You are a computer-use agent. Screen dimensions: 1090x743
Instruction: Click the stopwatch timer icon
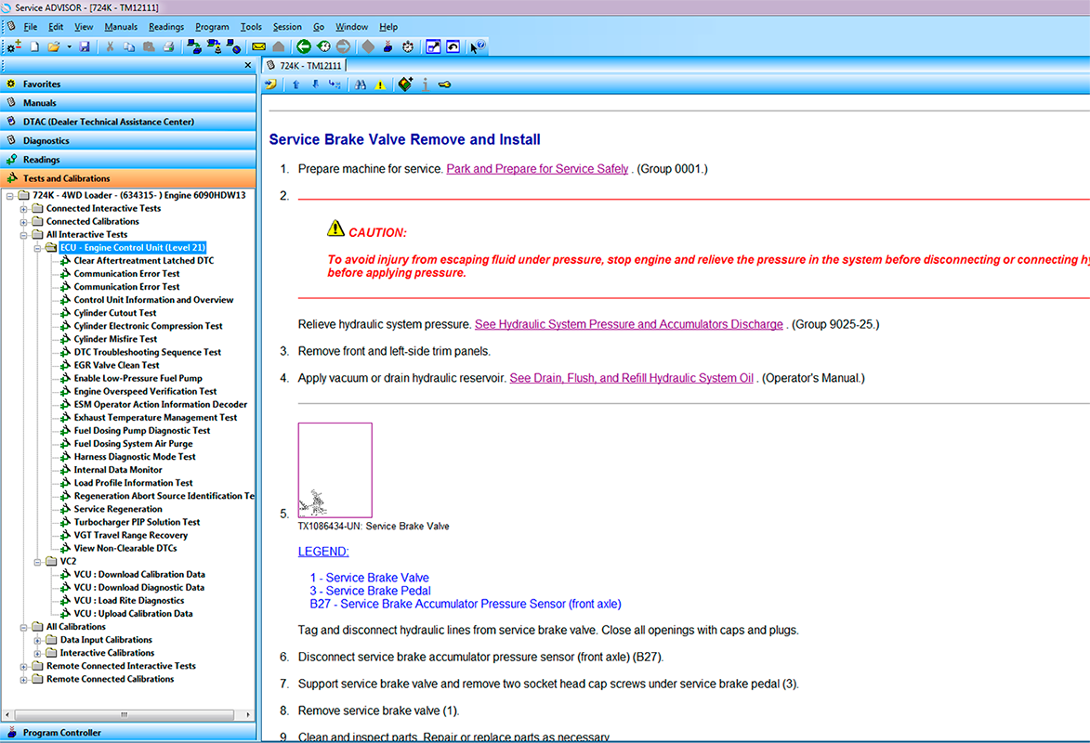tap(408, 46)
